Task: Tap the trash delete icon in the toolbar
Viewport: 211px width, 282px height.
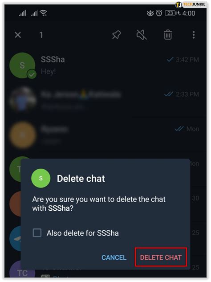Action: pos(168,35)
